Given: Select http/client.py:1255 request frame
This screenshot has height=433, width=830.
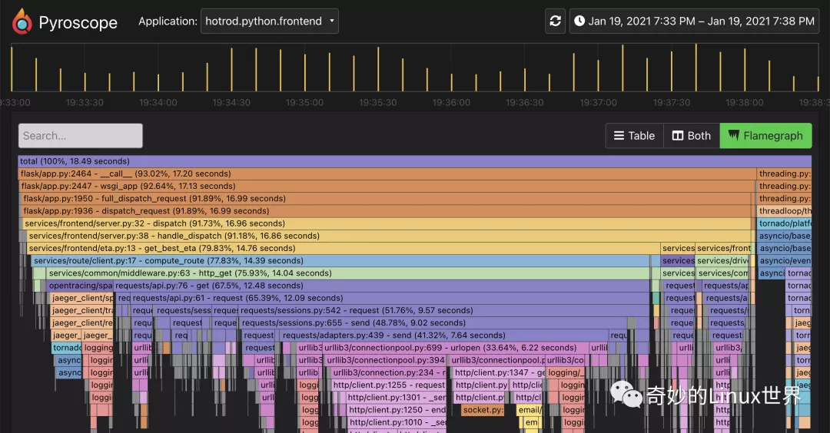Looking at the screenshot, I should (390, 385).
